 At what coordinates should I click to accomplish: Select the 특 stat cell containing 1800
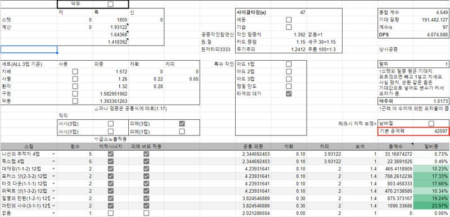coord(110,20)
